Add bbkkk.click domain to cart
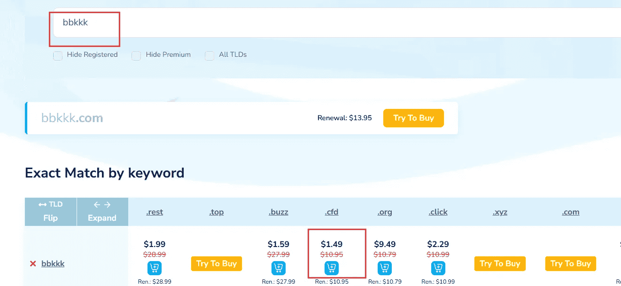 pyautogui.click(x=438, y=268)
